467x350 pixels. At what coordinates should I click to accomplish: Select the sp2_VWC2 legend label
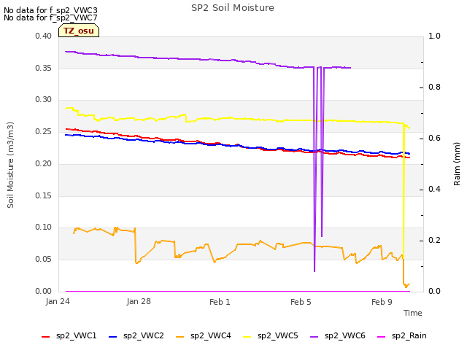(x=144, y=335)
